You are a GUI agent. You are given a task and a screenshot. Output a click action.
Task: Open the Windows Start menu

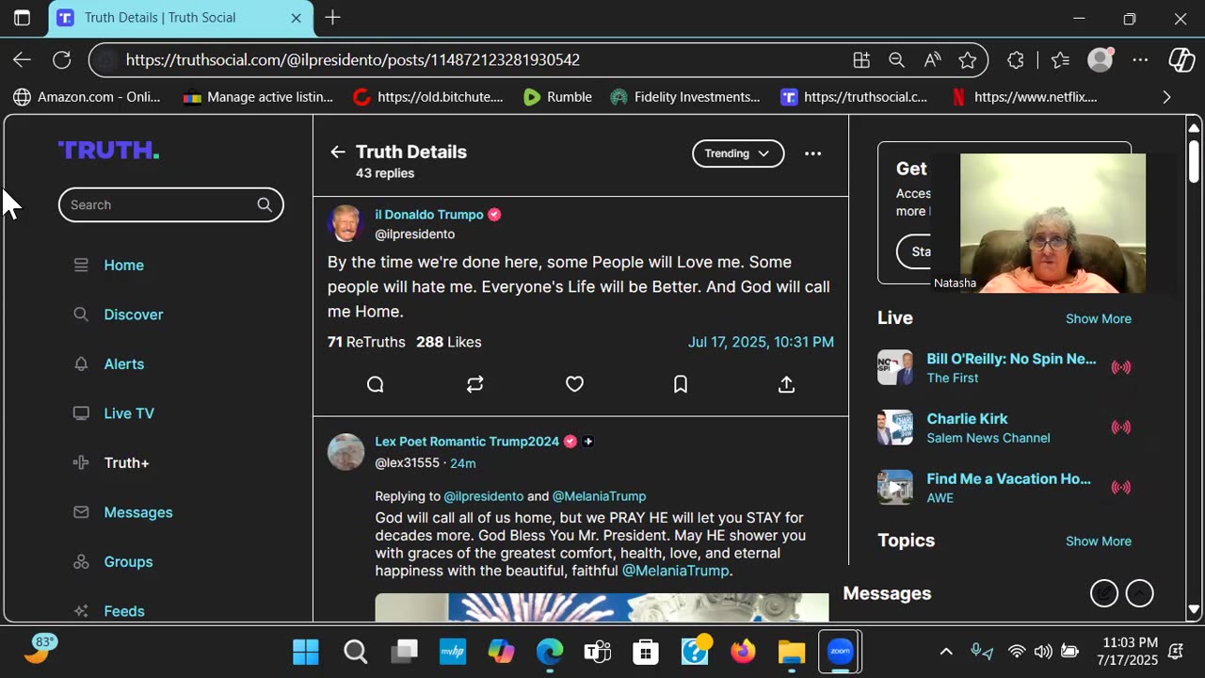(306, 652)
